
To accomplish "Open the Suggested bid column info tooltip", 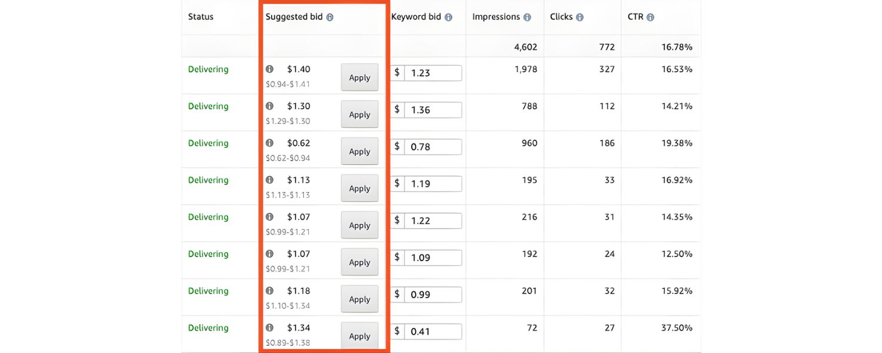I will (x=330, y=17).
